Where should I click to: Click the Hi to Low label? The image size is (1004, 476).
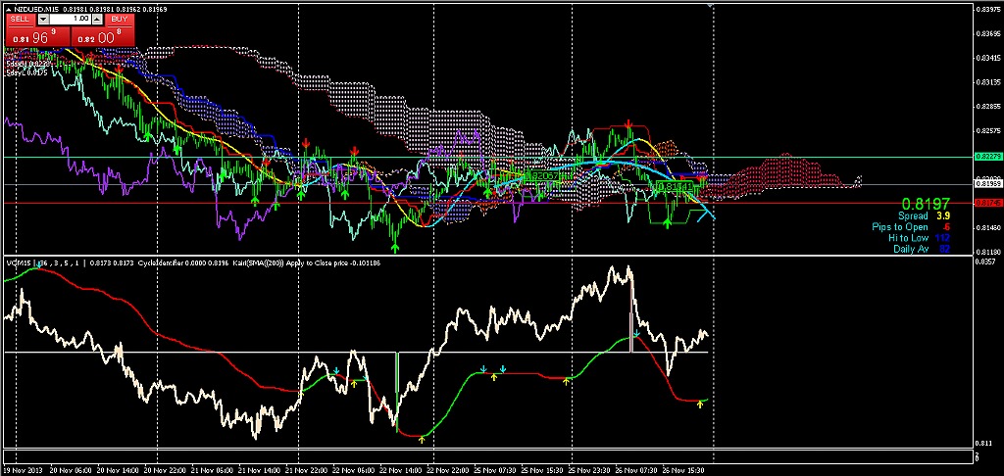[x=908, y=238]
